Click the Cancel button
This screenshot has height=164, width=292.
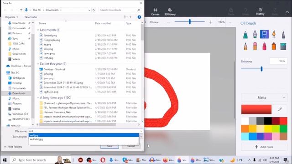pos(131,146)
